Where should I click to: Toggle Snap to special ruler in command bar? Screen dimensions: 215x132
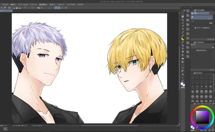pyautogui.click(x=59, y=8)
